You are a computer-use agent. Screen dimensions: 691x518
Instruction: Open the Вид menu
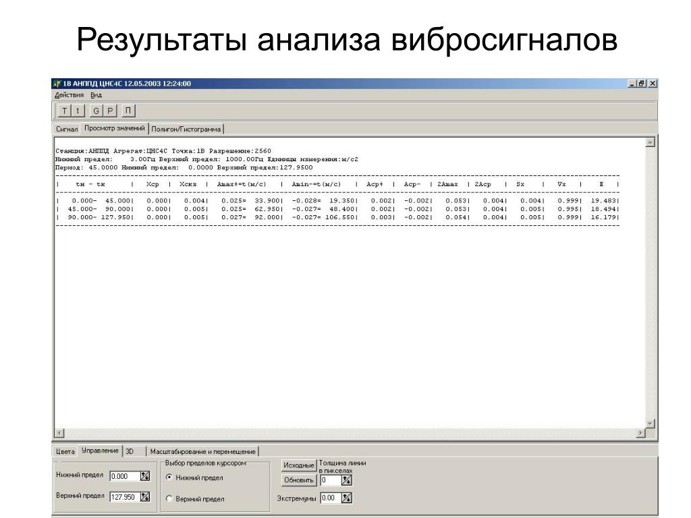(96, 95)
